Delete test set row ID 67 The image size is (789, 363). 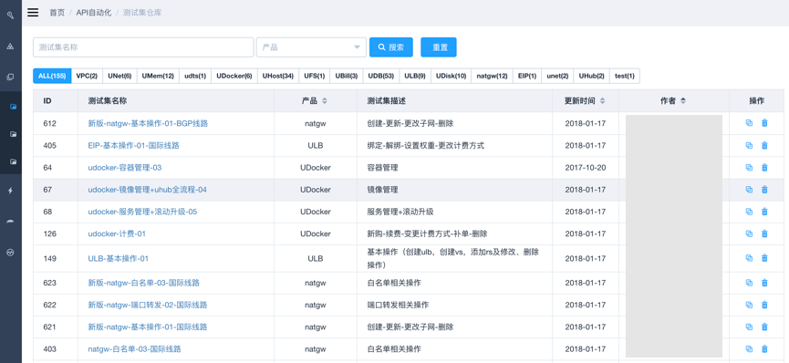pos(764,190)
